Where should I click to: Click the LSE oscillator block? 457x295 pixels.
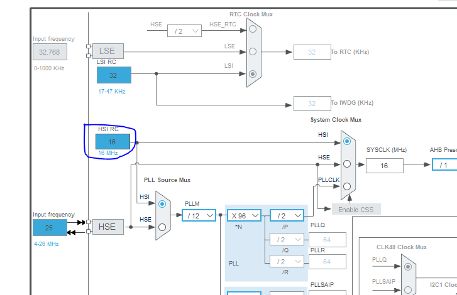point(107,51)
